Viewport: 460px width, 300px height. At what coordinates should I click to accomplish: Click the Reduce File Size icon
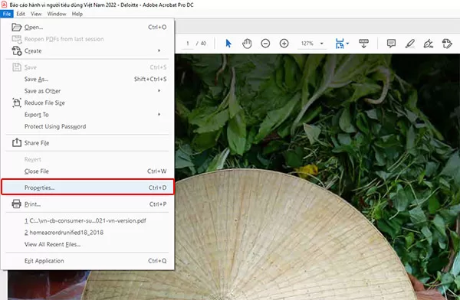pyautogui.click(x=17, y=103)
